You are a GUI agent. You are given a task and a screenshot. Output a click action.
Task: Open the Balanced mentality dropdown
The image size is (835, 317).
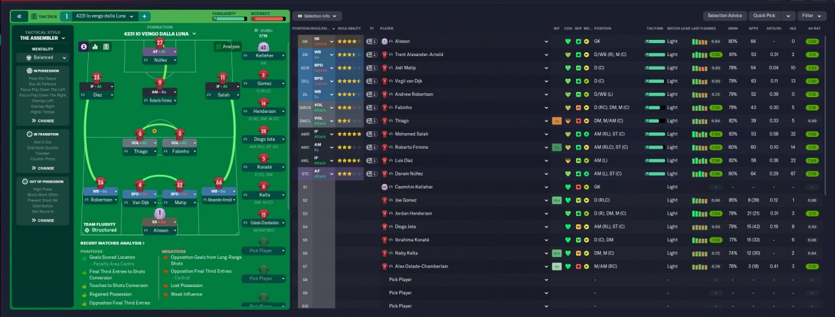point(43,57)
